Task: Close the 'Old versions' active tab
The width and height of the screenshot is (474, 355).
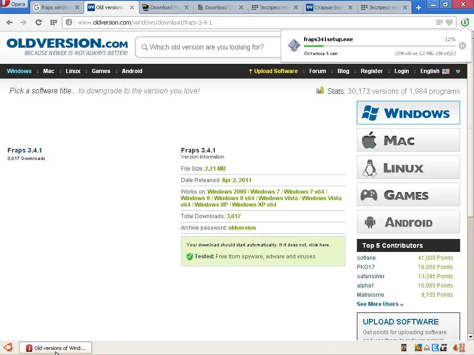Action: pos(132,7)
